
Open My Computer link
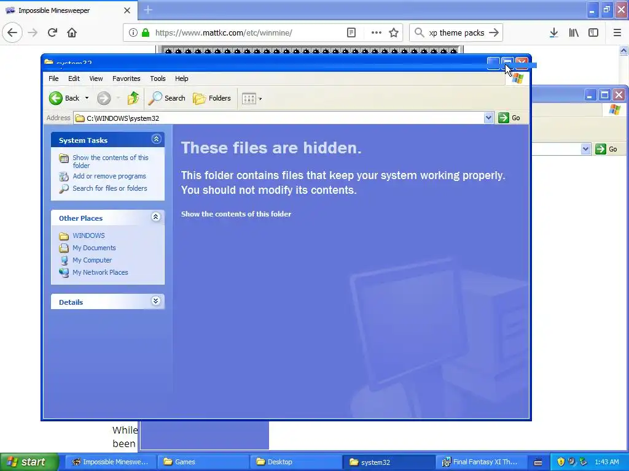coord(92,260)
